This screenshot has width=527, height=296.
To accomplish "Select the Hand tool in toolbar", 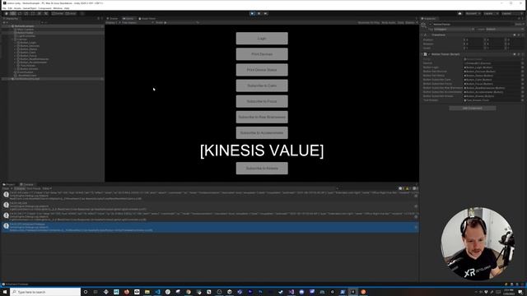I will [x=6, y=13].
